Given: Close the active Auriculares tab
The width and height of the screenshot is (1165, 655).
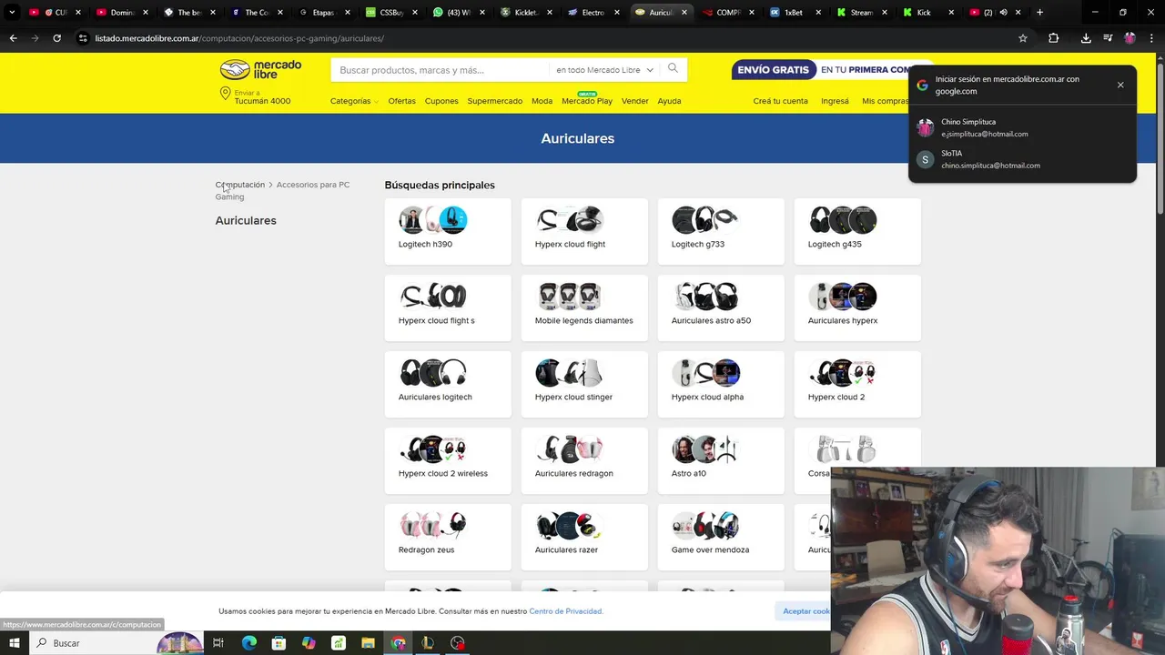Looking at the screenshot, I should click(684, 12).
